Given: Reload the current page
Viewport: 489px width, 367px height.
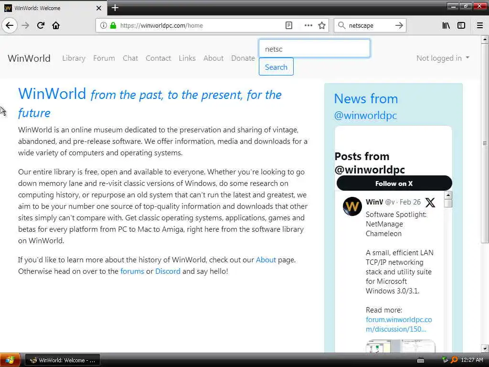Looking at the screenshot, I should [41, 25].
